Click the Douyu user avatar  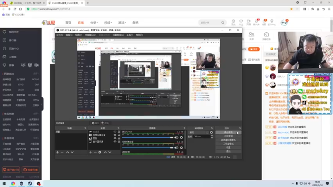[284, 22]
